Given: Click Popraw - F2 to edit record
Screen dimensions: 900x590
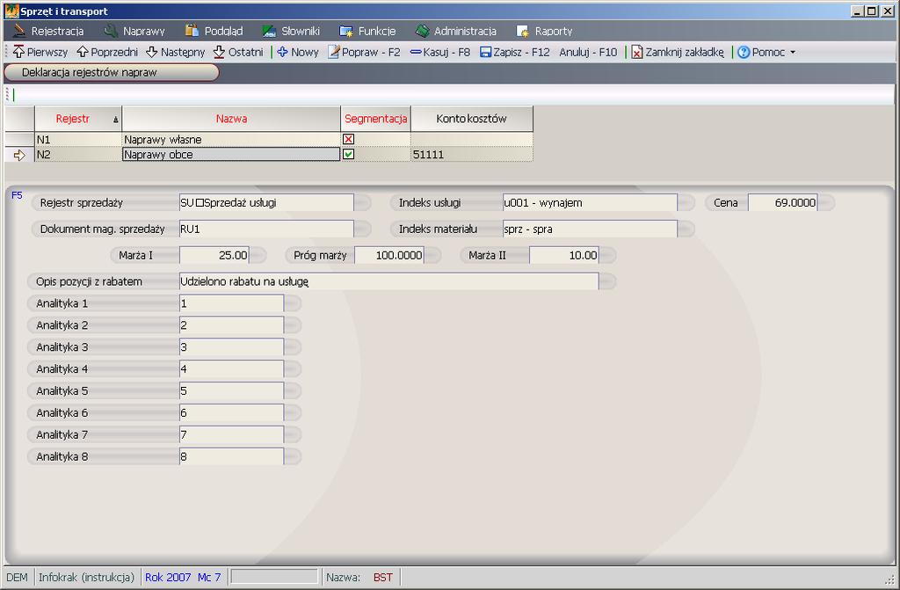Looking at the screenshot, I should [x=364, y=52].
